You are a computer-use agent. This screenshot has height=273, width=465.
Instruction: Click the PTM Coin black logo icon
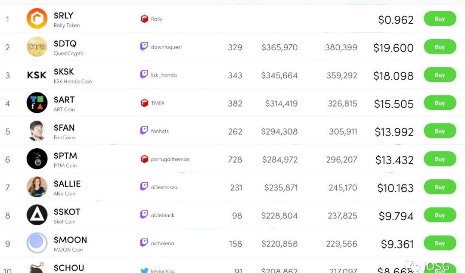(37, 159)
